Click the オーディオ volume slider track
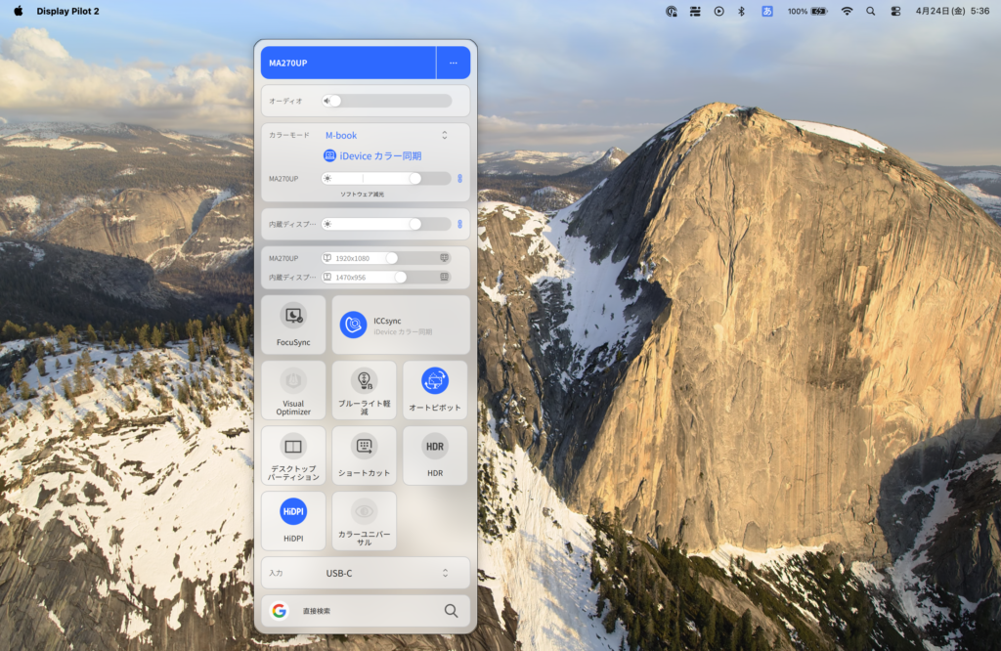 pos(387,101)
